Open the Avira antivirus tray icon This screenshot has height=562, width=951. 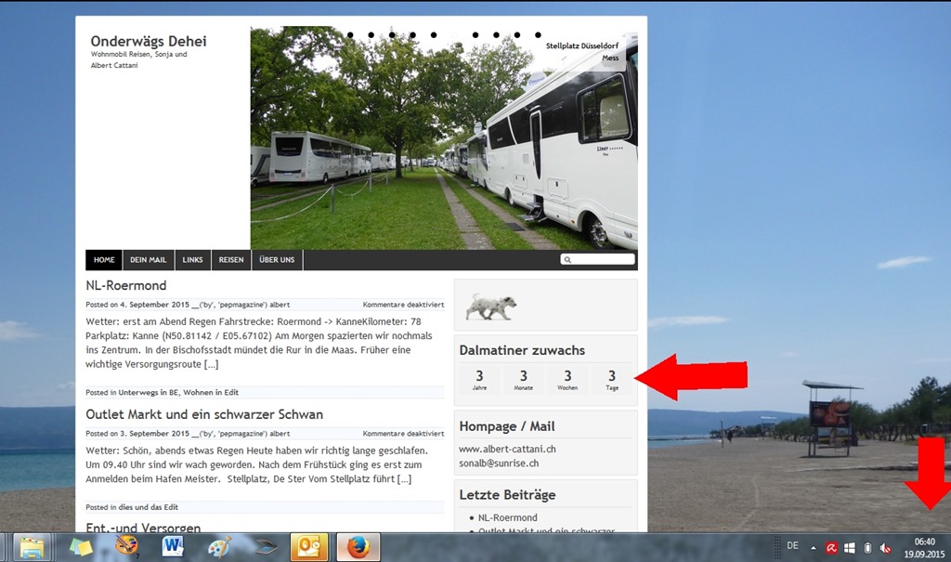(x=831, y=548)
